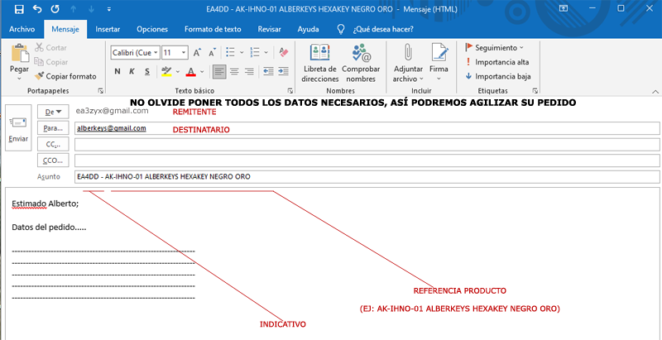
Task: Open Libreta de direcciones
Action: click(x=320, y=62)
